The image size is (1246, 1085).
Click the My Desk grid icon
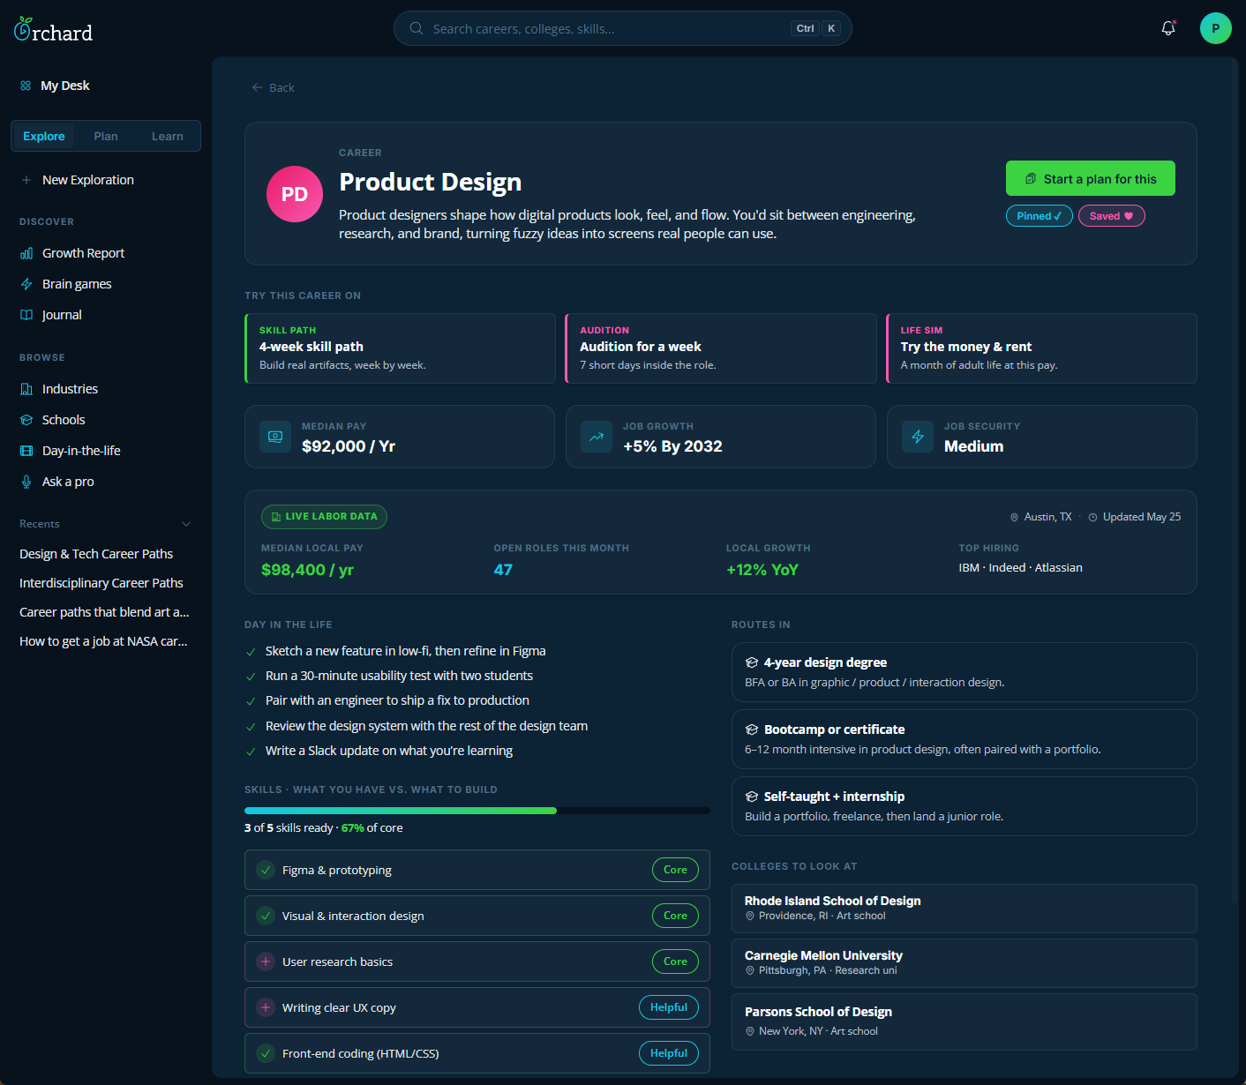[x=26, y=86]
